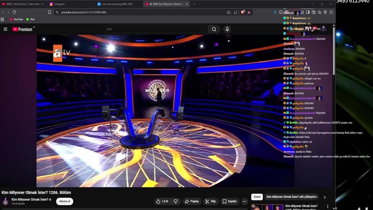Click the share page icon in address bar
Image resolution: width=373 pixels, height=210 pixels.
click(235, 12)
